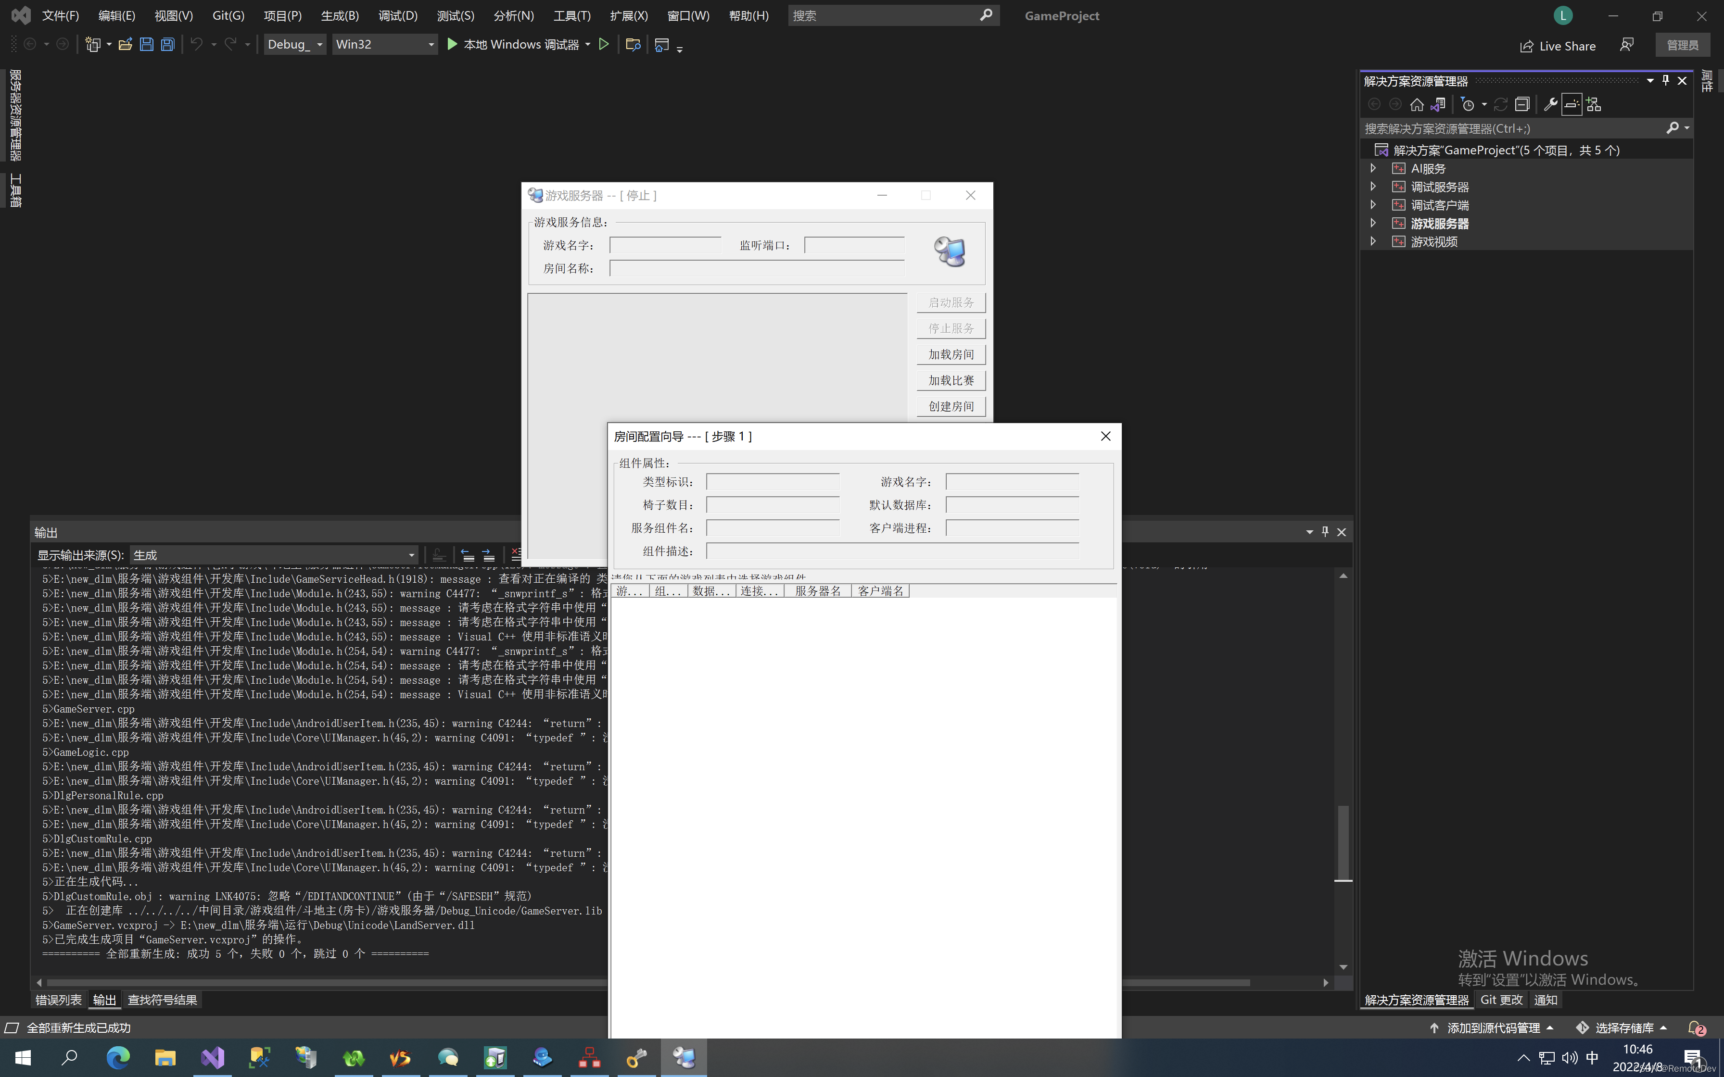This screenshot has width=1724, height=1077.
Task: Pin the Output panel
Action: [1325, 532]
